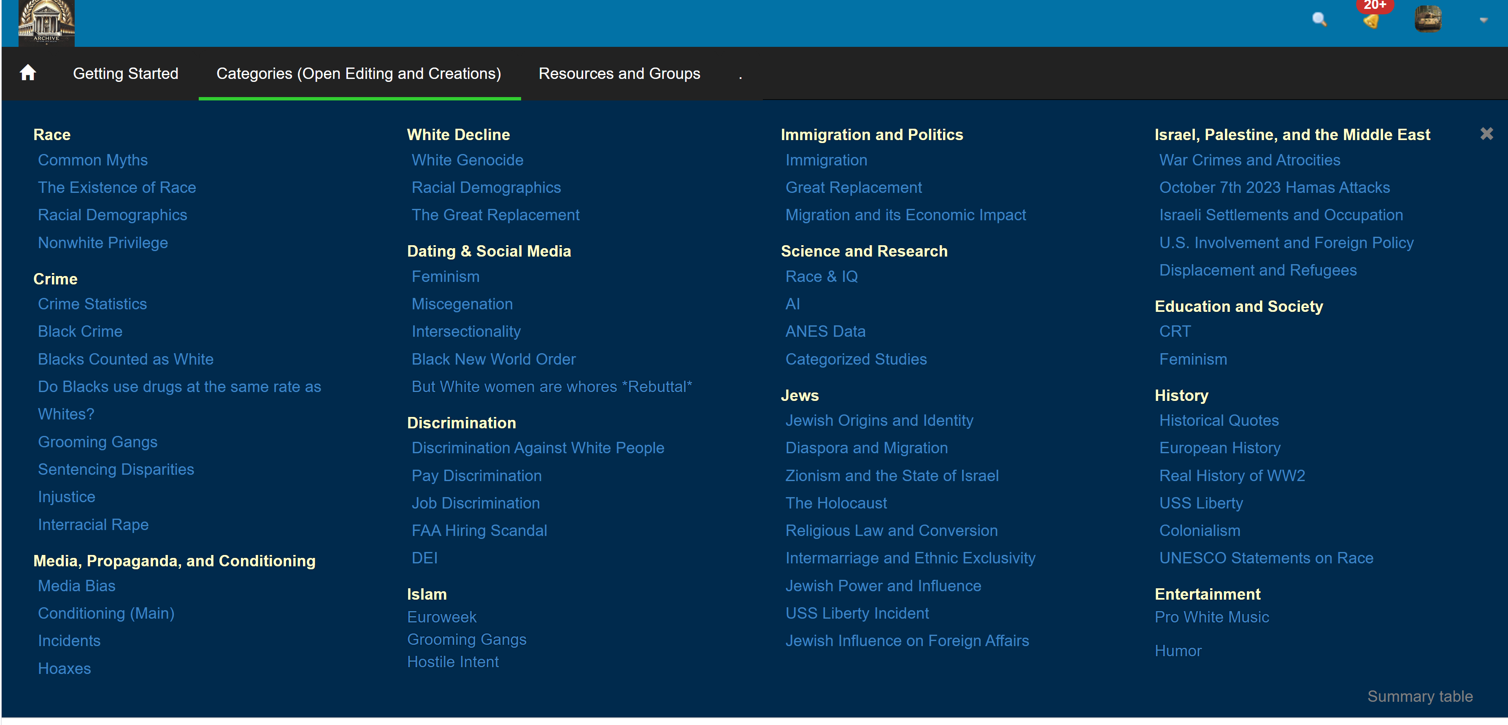Screen dimensions: 1508x725
Task: Open USS Liberty Incident link
Action: tap(857, 613)
